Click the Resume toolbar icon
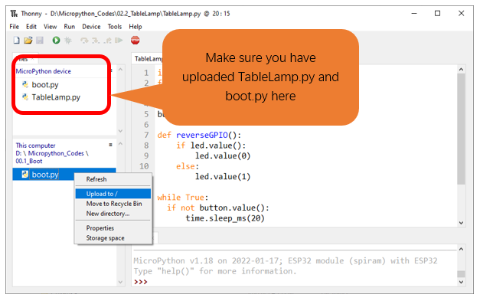This screenshot has width=480, height=301. tap(119, 41)
